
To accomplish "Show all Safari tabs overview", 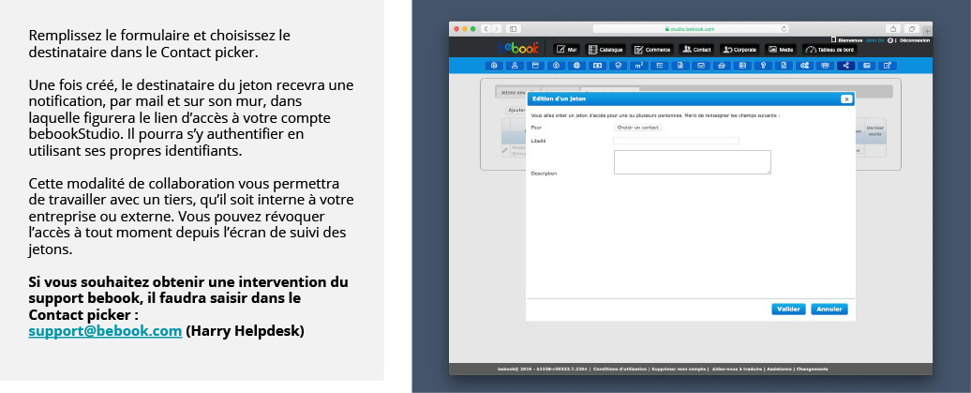I will click(x=912, y=29).
